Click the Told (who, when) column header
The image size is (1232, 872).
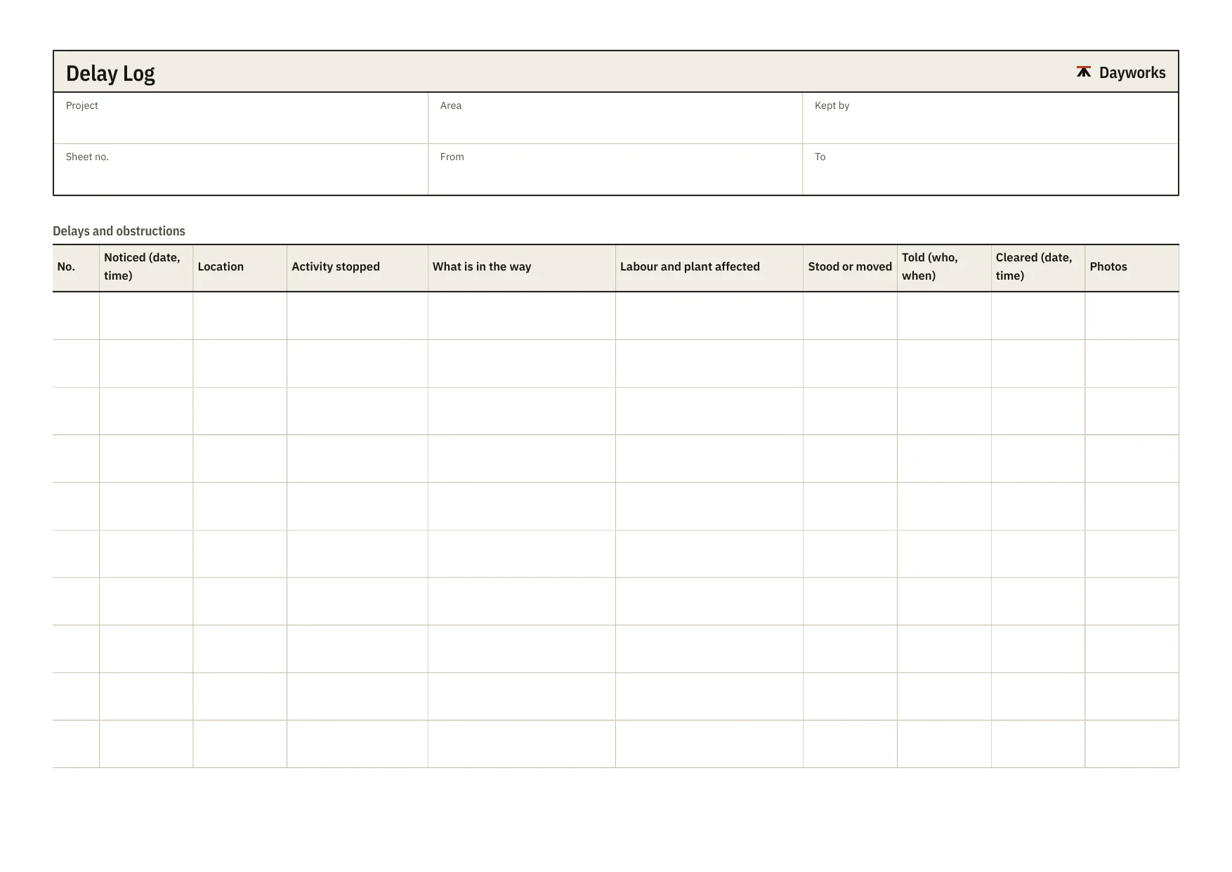[x=944, y=267]
